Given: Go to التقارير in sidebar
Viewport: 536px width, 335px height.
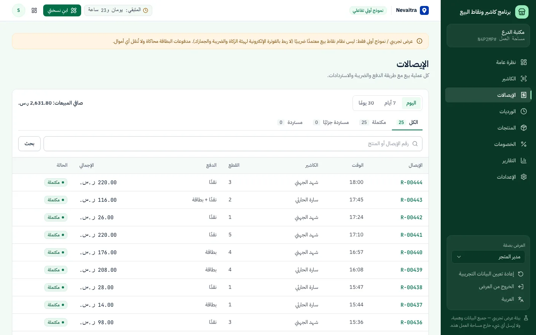Looking at the screenshot, I should pyautogui.click(x=488, y=160).
